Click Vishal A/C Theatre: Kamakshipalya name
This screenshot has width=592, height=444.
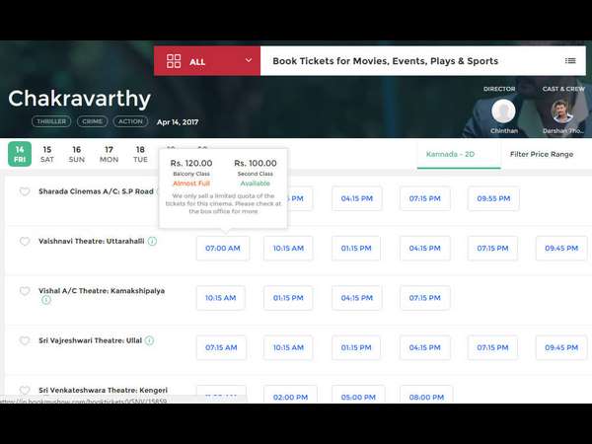pos(102,291)
